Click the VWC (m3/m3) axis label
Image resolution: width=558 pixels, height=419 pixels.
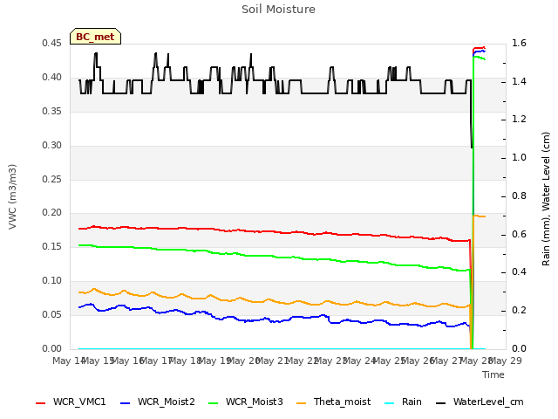click(12, 196)
